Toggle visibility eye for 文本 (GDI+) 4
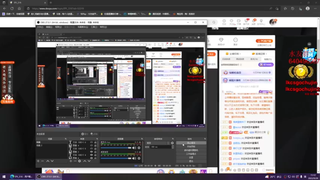Viewport: 320px width, 180px height. coord(92,155)
